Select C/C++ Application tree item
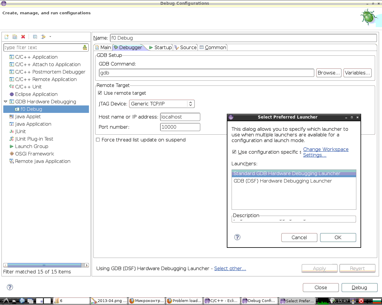The image size is (382, 305). coord(36,57)
